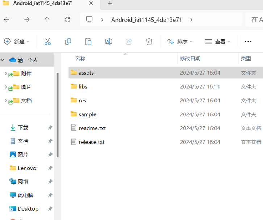Select the release.txt file

166,142
